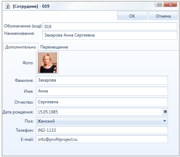Image resolution: width=180 pixels, height=157 pixels.
Task: Click the restore window button in title bar
Action: click(160, 5)
